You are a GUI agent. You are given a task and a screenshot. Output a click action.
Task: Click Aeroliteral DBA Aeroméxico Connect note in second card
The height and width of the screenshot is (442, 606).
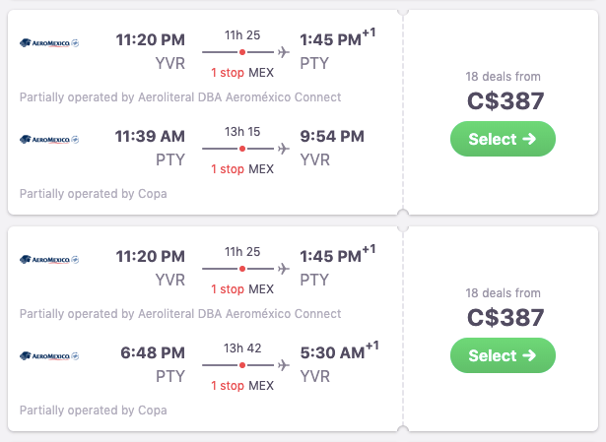tap(180, 314)
